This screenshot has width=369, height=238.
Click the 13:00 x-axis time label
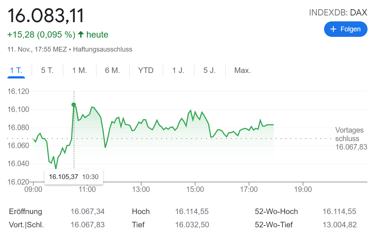tap(141, 190)
